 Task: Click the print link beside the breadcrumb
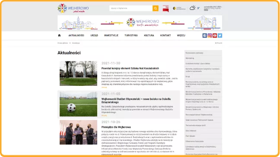[x=219, y=43]
